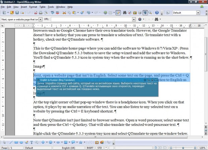Screen dimensions: 208x150
Task: Zoom out with the minus button
Action: point(171,148)
